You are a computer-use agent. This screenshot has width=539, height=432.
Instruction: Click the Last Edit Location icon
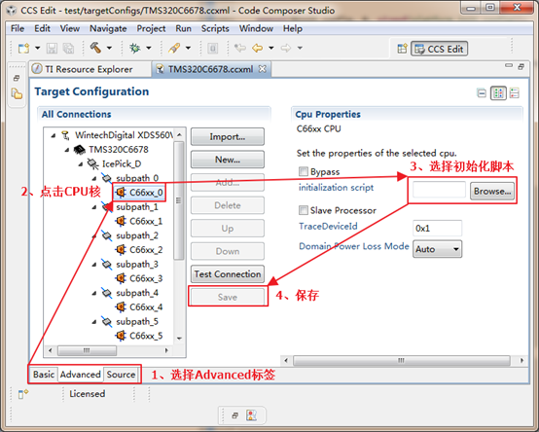pos(240,48)
